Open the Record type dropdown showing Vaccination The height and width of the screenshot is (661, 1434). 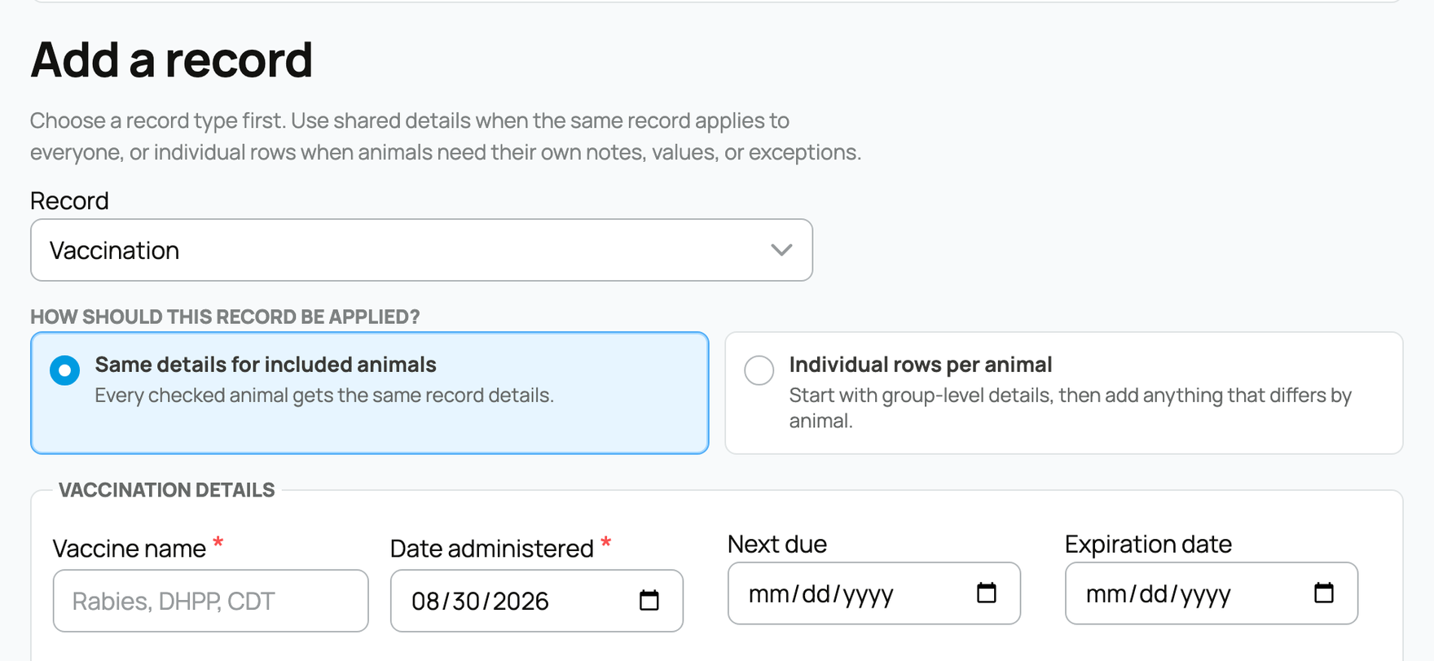tap(421, 250)
